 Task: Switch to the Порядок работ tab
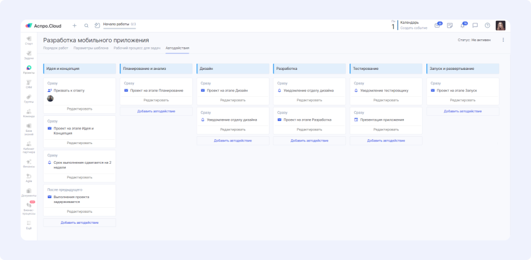(x=56, y=48)
